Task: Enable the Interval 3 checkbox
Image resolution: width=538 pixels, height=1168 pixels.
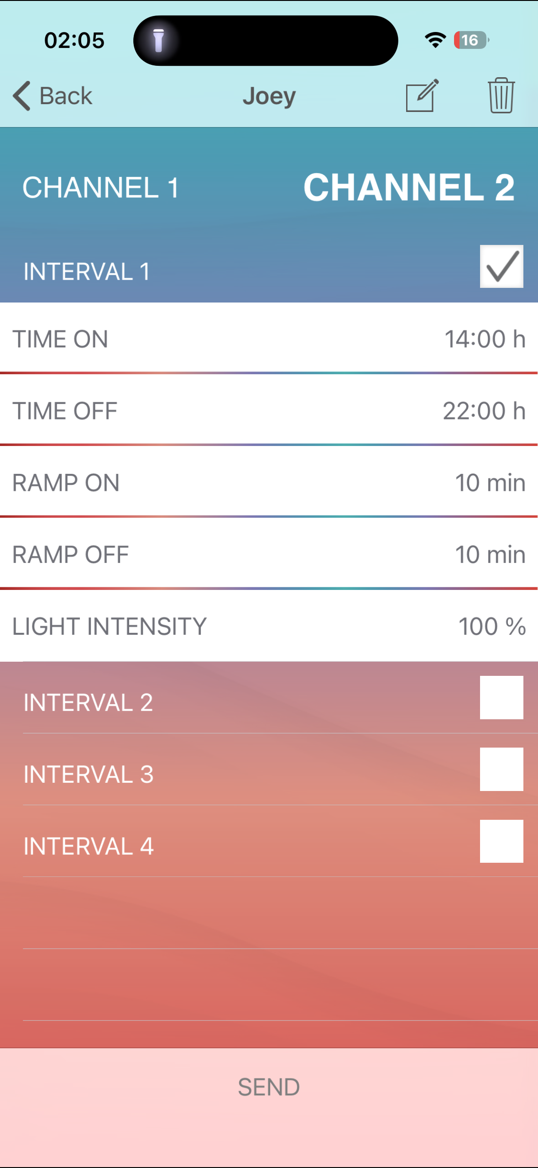Action: (501, 769)
